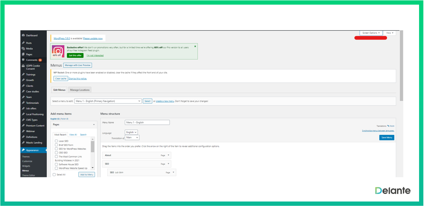Open the menu selection dropdown
The width and height of the screenshot is (424, 206).
[108, 101]
